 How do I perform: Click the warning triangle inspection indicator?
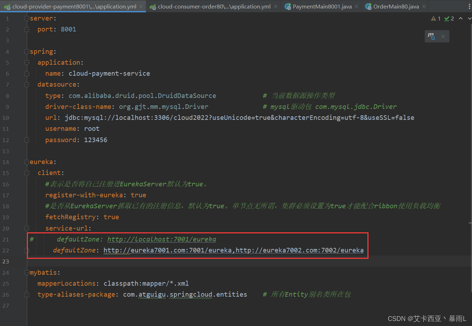point(433,18)
